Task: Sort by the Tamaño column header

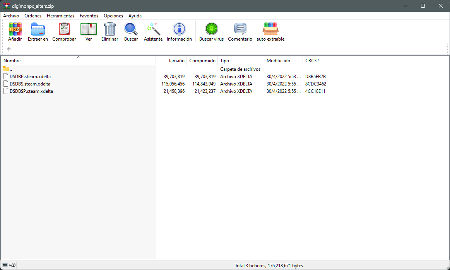Action: 171,61
